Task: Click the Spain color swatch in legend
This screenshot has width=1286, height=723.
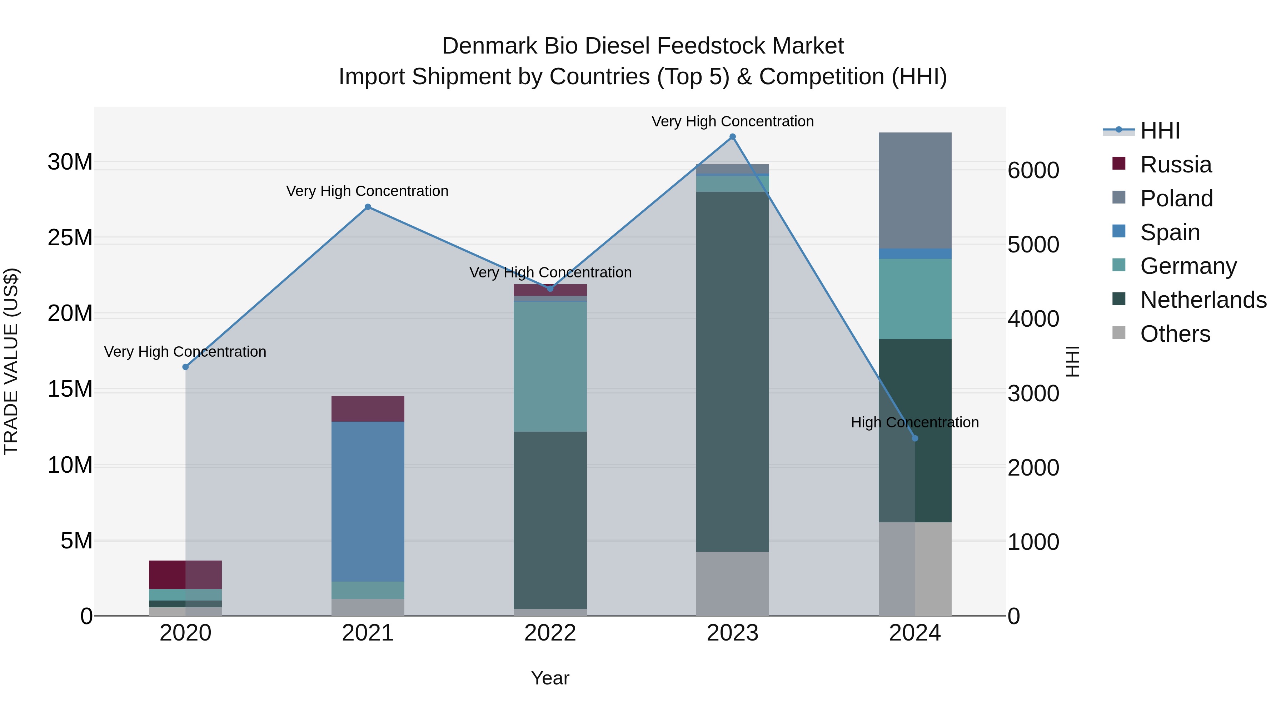Action: (x=1119, y=231)
